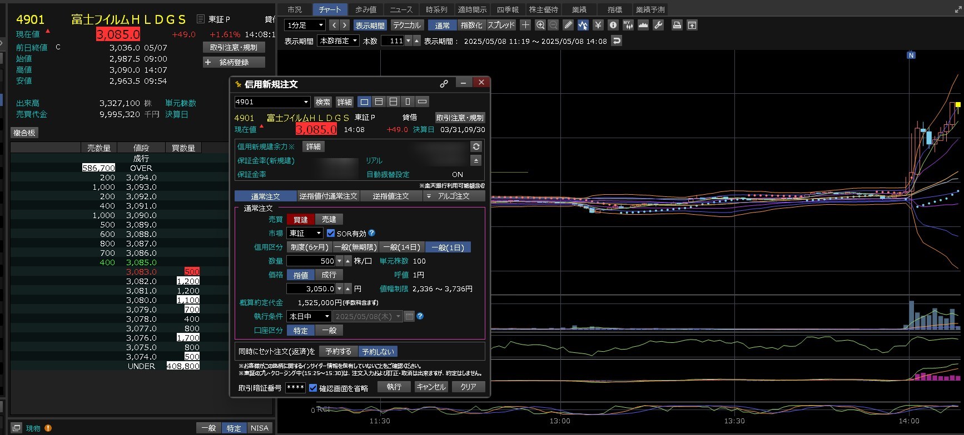Viewport: 964px width, 435px height.
Task: Select 一般(14日) margin type
Action: (402, 247)
